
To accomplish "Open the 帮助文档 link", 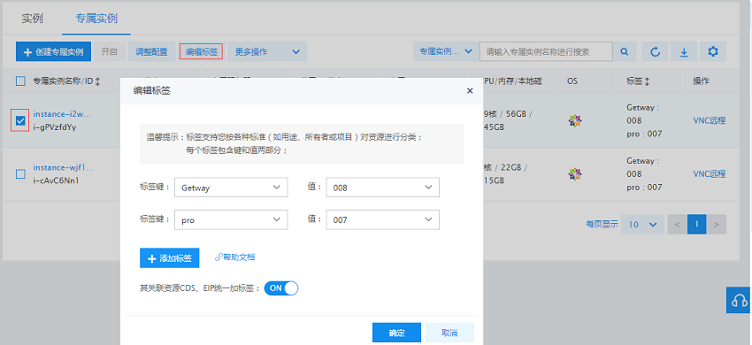I will 234,257.
